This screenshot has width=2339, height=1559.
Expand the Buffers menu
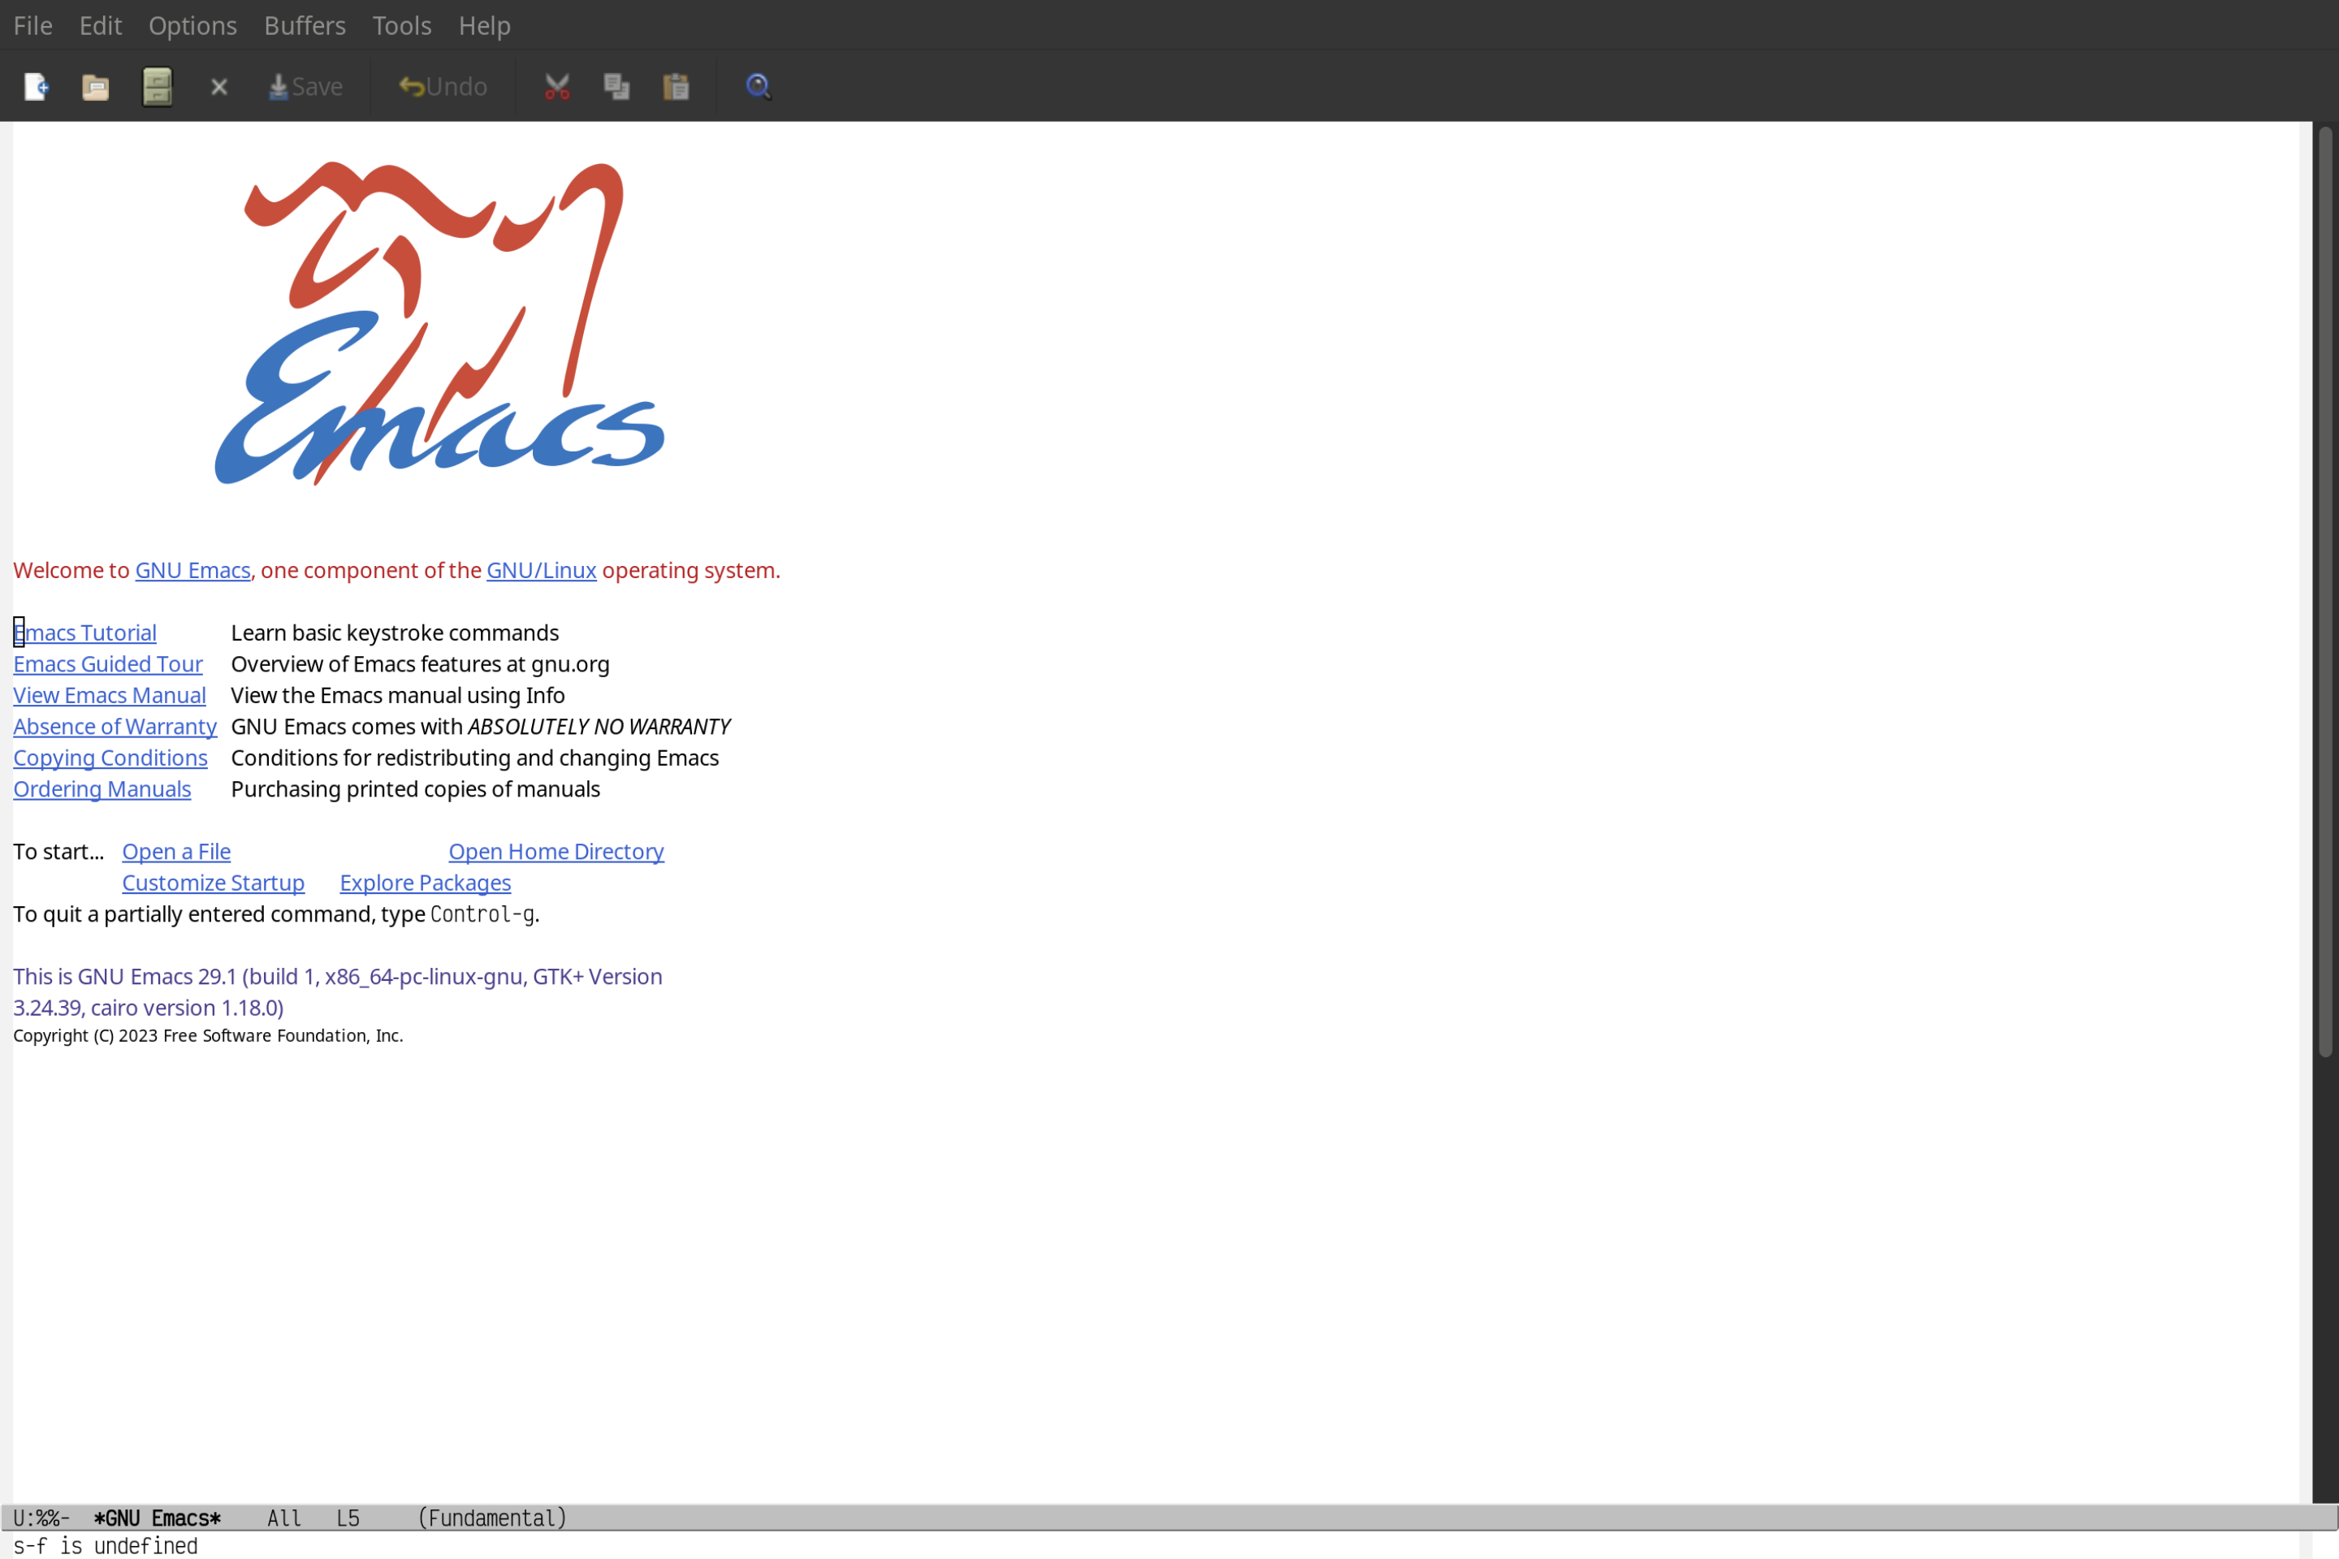tap(303, 24)
